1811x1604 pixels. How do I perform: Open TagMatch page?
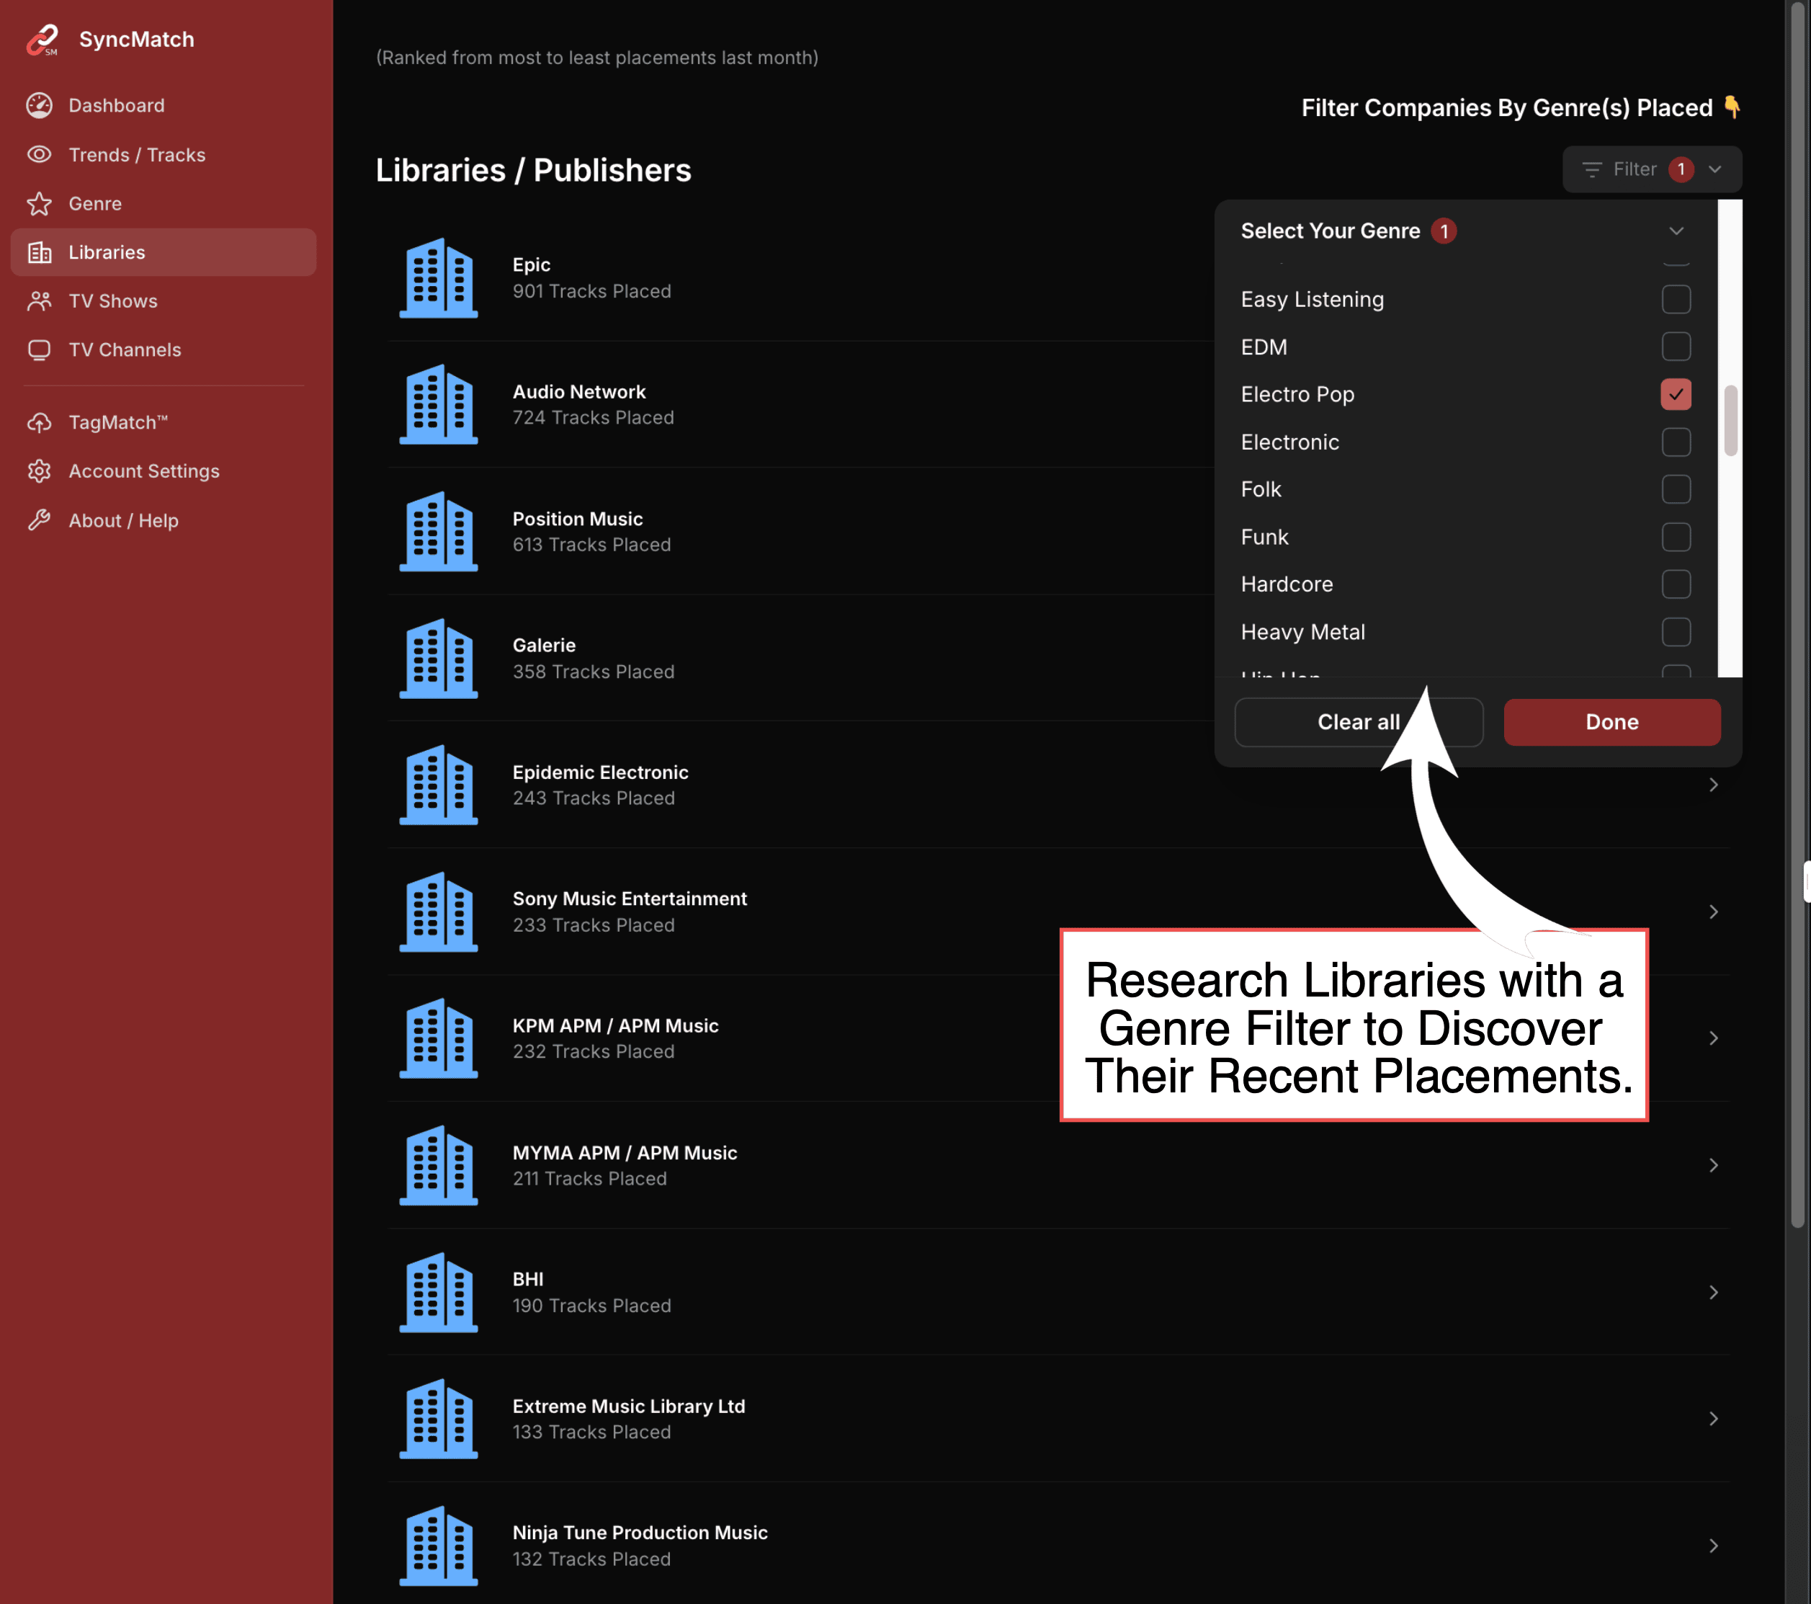tap(163, 423)
